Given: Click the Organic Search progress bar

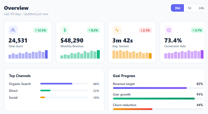Looking at the screenshot, I should (x=64, y=84).
